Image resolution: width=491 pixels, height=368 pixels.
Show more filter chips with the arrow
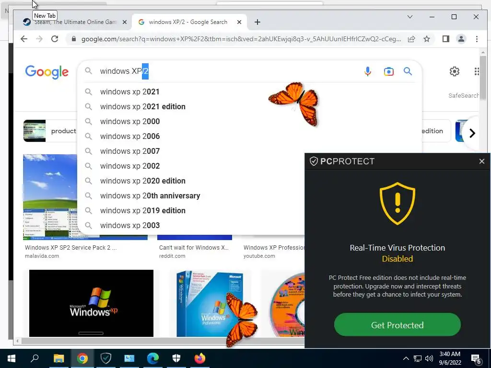472,133
